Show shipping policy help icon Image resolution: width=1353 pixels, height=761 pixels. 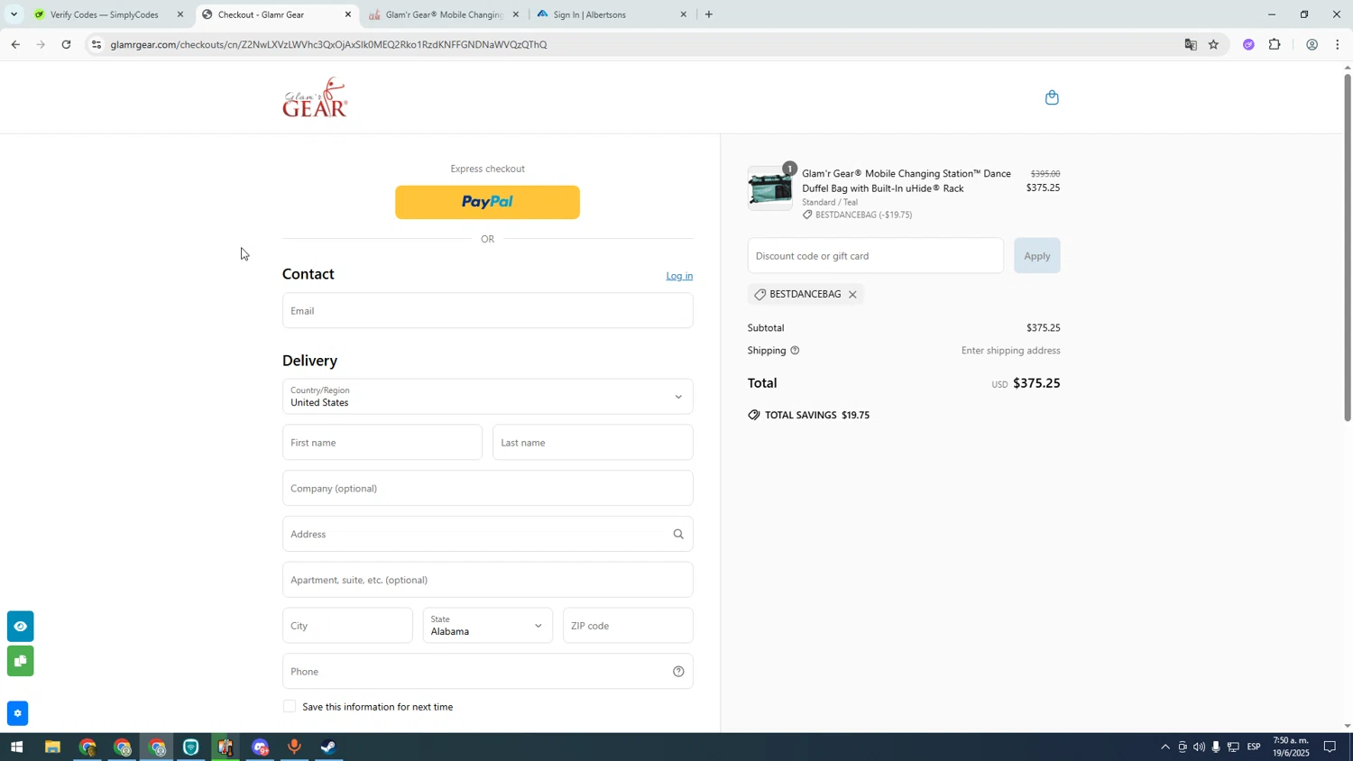(795, 351)
